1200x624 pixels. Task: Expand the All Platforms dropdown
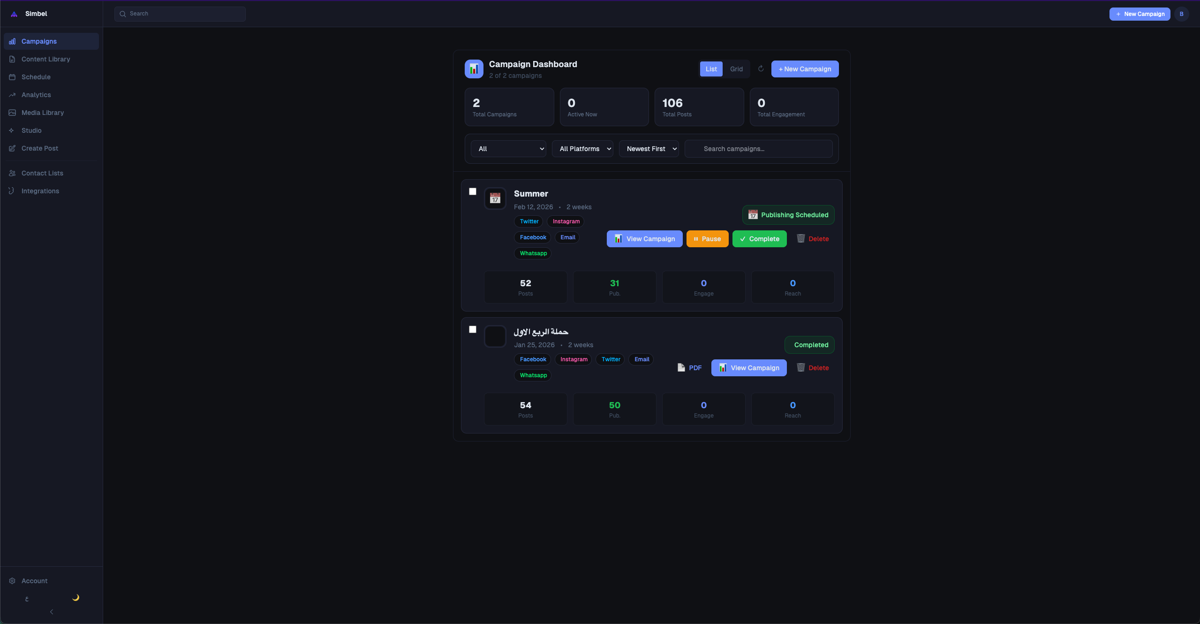(x=582, y=149)
